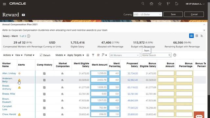Viewport: 210px width, 118px height.
Task: Click the Save button
Action: (173, 14)
